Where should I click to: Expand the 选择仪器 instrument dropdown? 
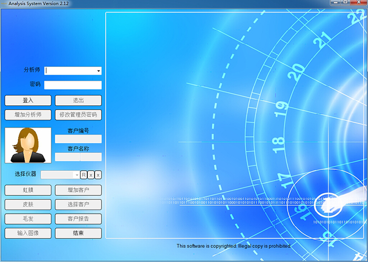pyautogui.click(x=77, y=175)
